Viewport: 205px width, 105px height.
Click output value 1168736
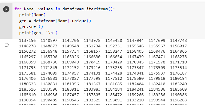tap(49, 62)
